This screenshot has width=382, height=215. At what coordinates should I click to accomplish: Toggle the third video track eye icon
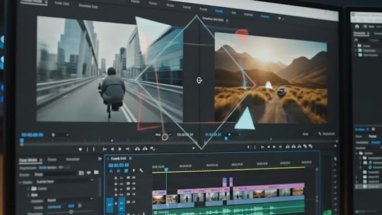[134, 189]
